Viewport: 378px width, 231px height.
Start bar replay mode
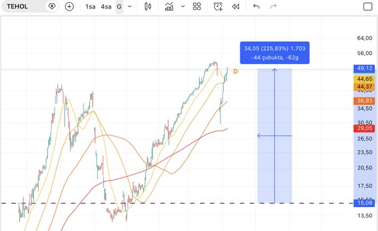[236, 7]
